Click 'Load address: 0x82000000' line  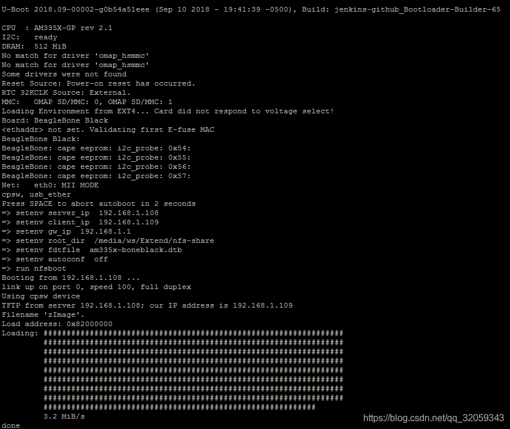coord(57,324)
